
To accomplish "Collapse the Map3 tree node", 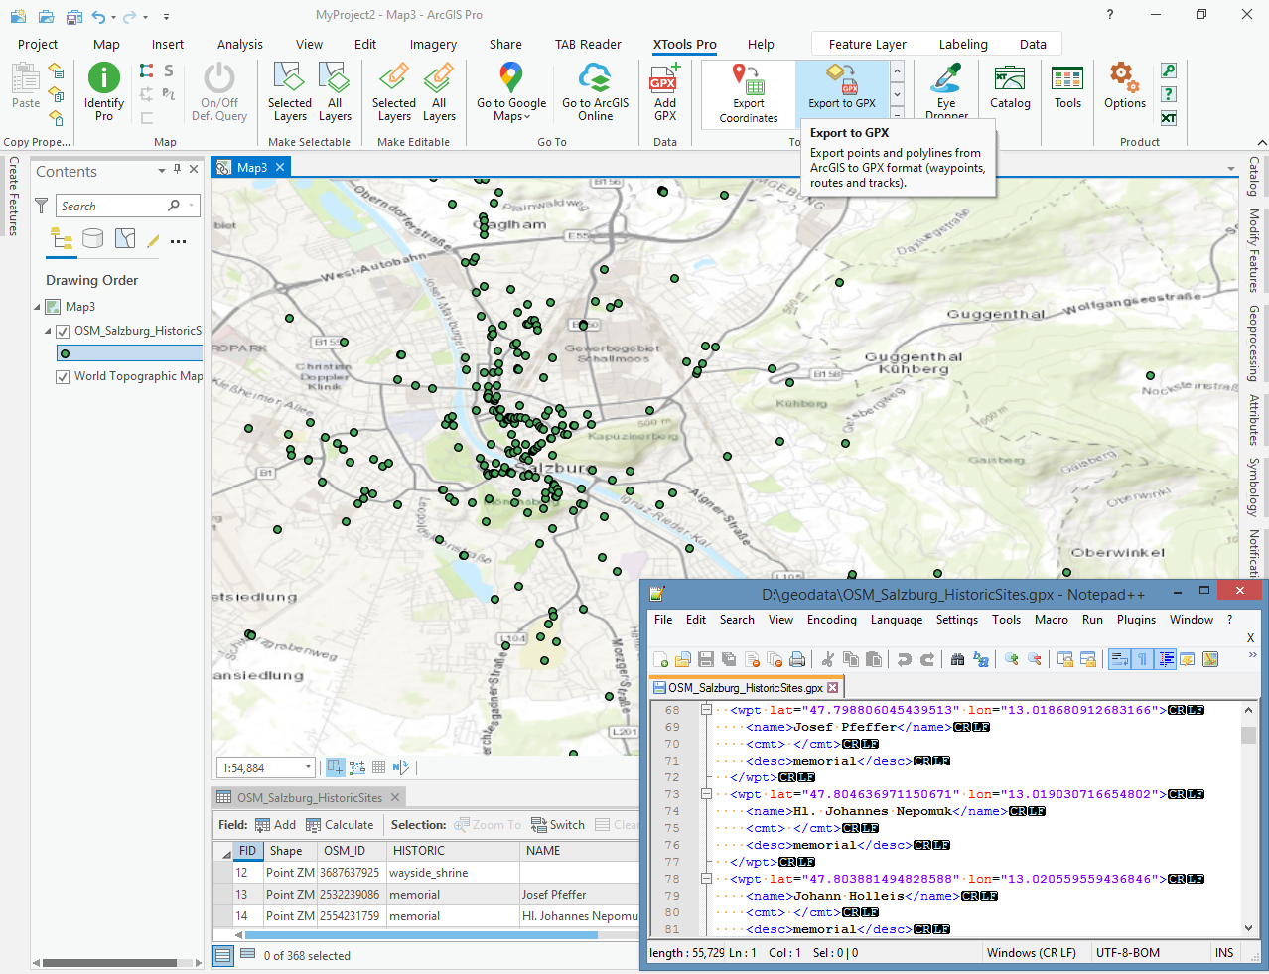I will 38,307.
